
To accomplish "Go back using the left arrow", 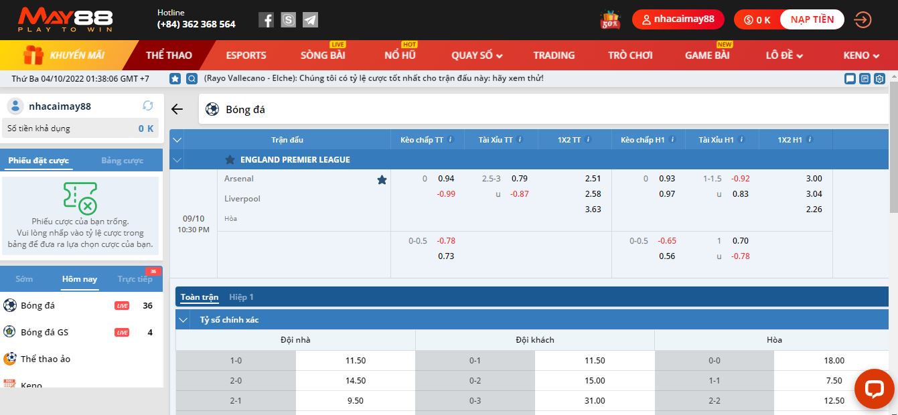I will pos(177,109).
